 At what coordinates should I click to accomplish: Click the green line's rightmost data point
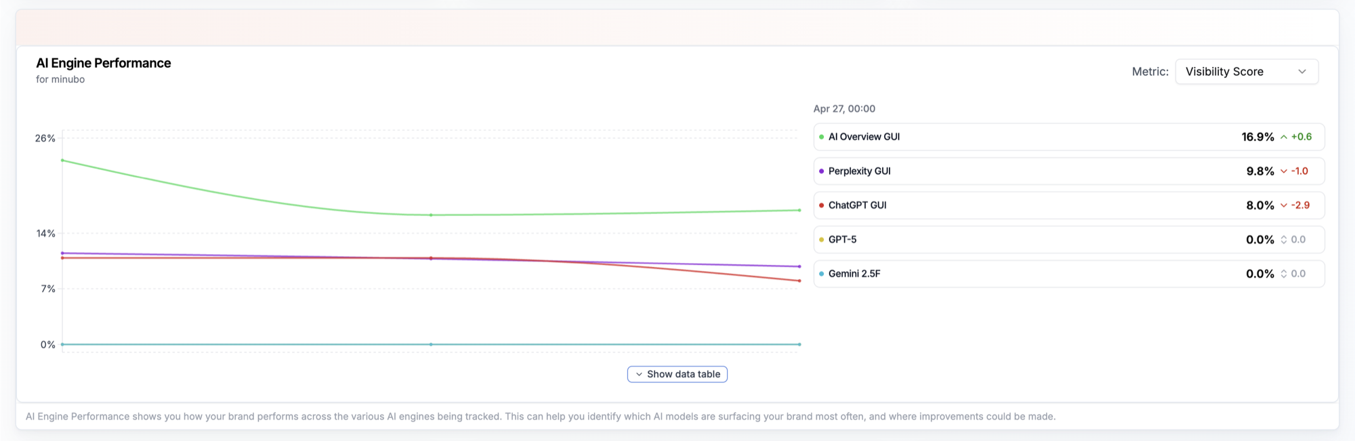[x=799, y=210]
